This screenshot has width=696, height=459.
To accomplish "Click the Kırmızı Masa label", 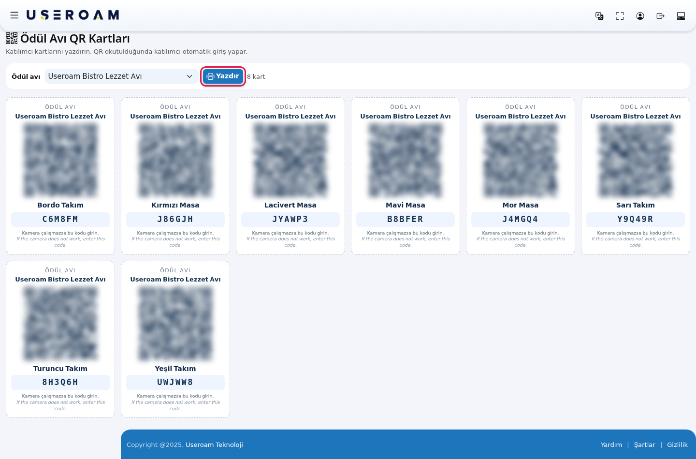I will [175, 205].
